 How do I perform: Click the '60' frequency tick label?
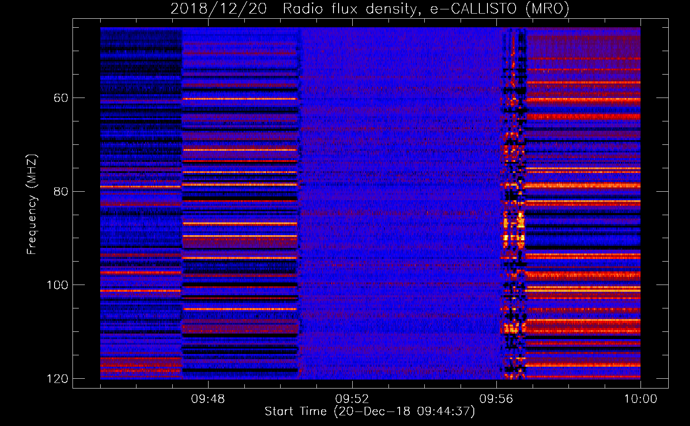[61, 98]
